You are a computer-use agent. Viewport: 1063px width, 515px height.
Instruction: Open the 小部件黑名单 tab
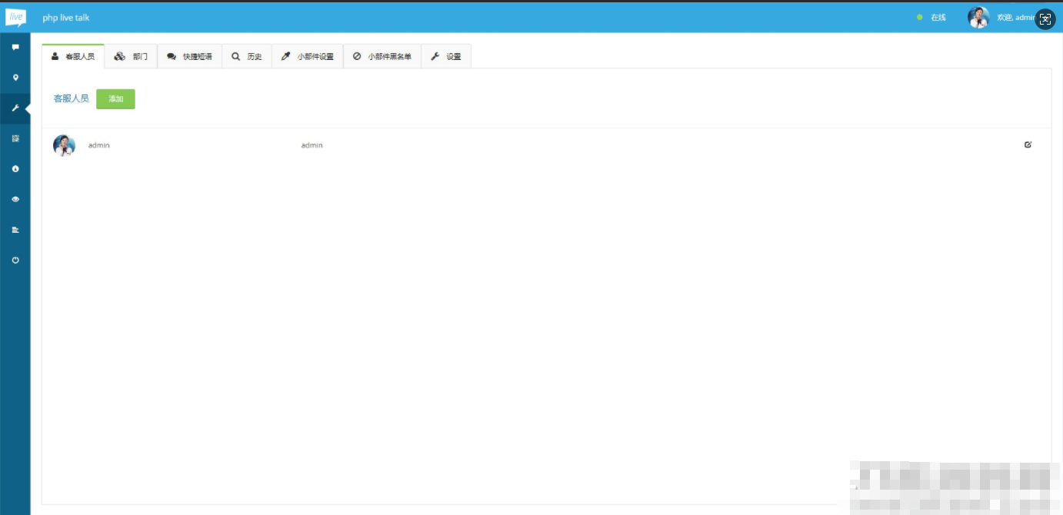(382, 57)
